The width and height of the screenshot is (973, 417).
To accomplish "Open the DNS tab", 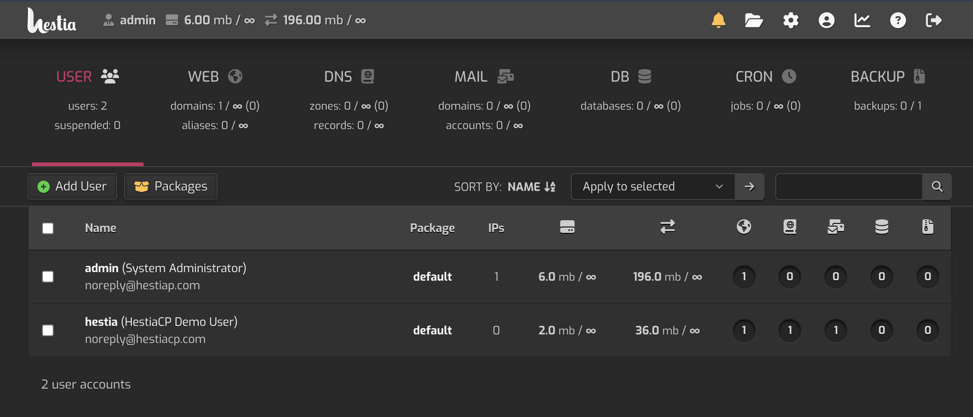I will pos(349,77).
